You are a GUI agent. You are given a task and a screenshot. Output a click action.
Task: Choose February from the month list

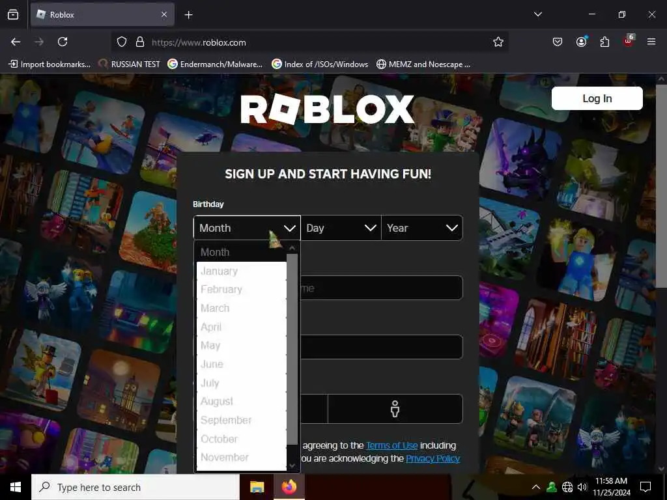(241, 290)
